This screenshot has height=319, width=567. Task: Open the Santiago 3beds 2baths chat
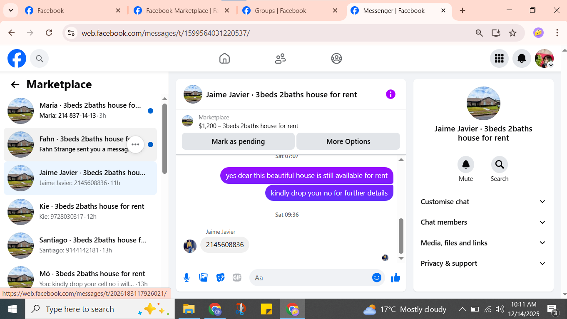[80, 245]
